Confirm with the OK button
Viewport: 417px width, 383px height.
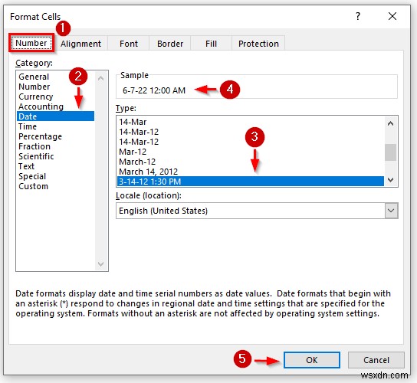312,360
